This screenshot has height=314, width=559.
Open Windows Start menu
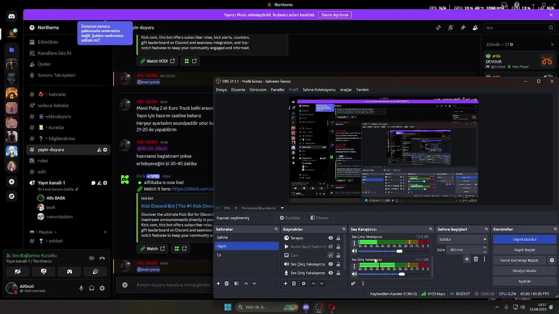pyautogui.click(x=228, y=307)
